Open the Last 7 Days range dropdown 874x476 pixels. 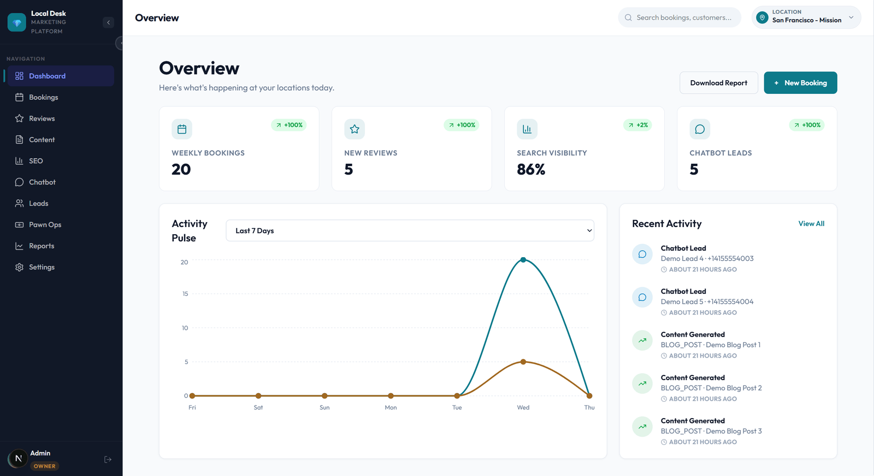click(410, 230)
